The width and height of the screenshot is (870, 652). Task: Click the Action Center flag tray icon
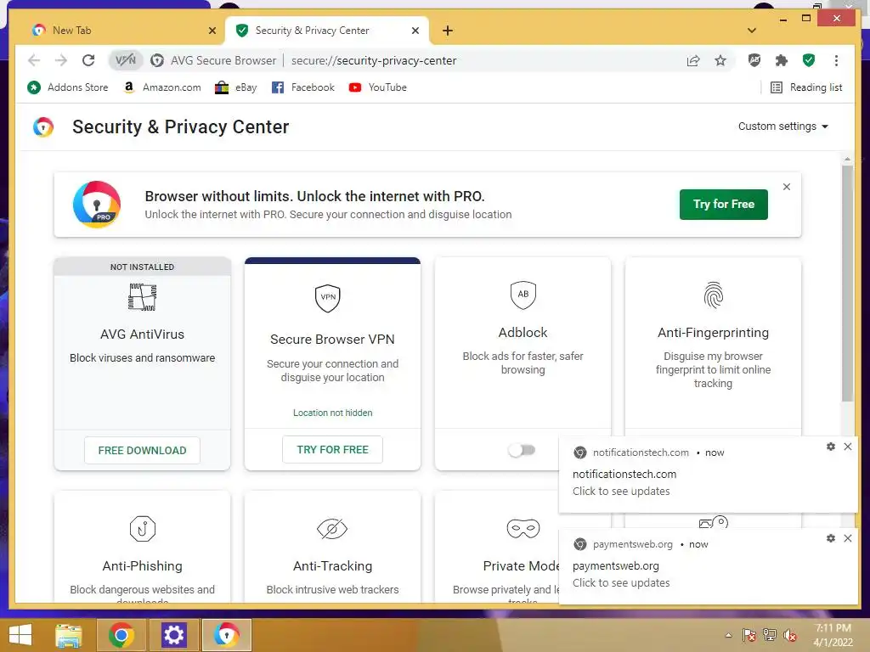tap(749, 635)
